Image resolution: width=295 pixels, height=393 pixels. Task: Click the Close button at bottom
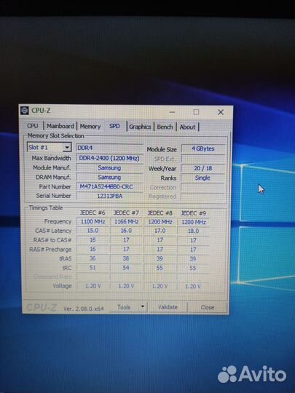[x=208, y=307]
